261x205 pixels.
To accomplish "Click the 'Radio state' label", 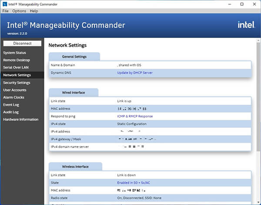I will [59, 198].
